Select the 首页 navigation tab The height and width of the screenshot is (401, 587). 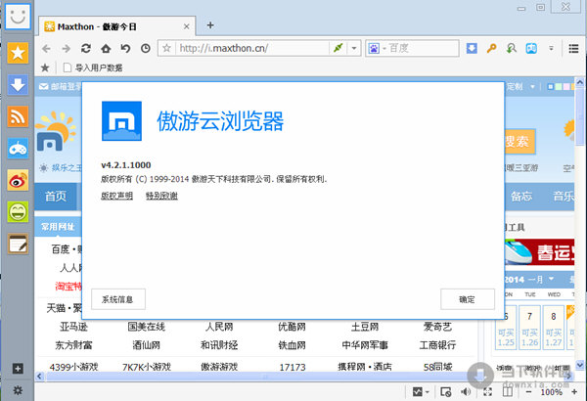click(x=56, y=197)
